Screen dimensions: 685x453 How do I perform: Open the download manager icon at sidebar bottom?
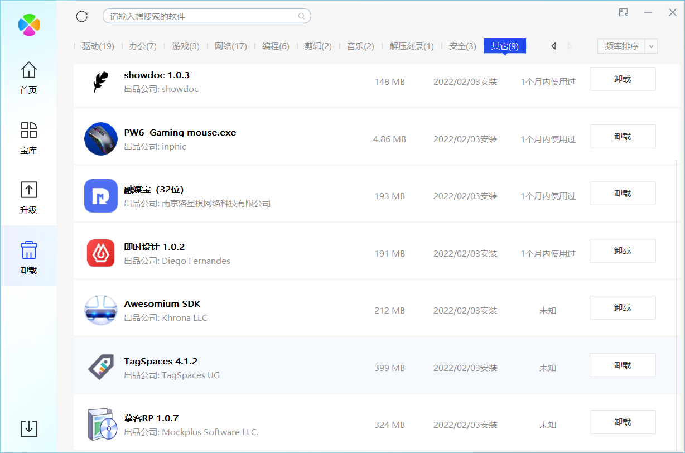tap(29, 428)
